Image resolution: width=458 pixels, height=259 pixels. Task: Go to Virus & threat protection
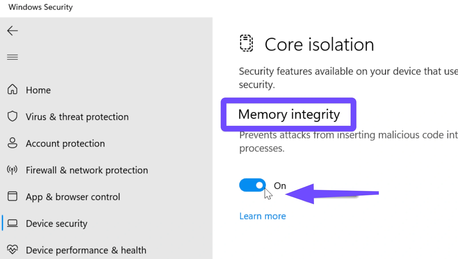coord(77,117)
